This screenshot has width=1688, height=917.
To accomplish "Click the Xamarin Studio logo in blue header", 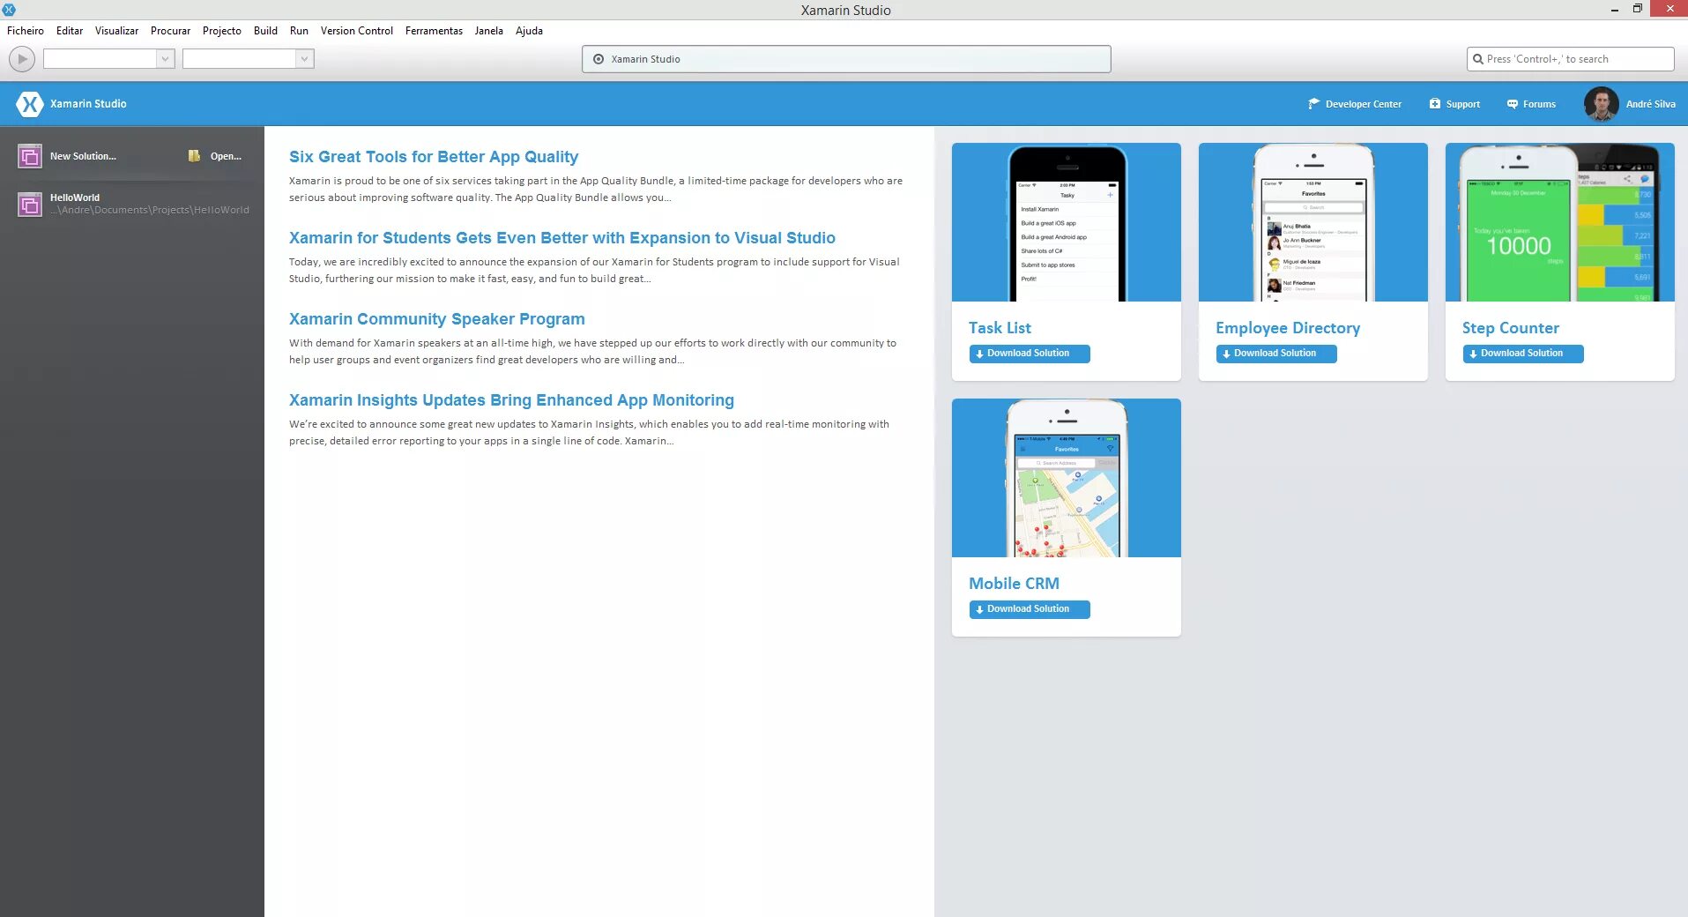I will [x=29, y=104].
